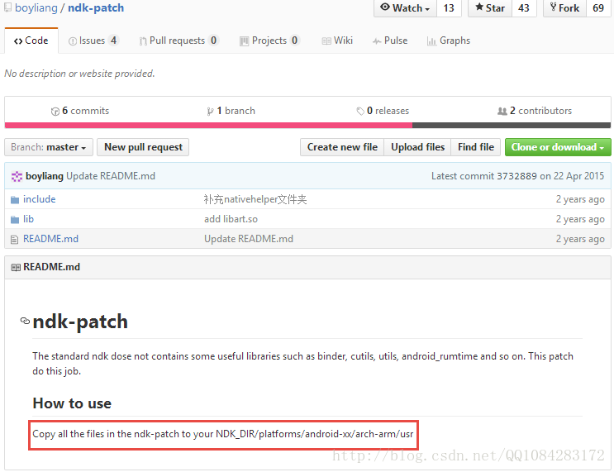Screen dimensions: 614x472
Task: Open the add libart.so commit message
Action: pyautogui.click(x=231, y=219)
